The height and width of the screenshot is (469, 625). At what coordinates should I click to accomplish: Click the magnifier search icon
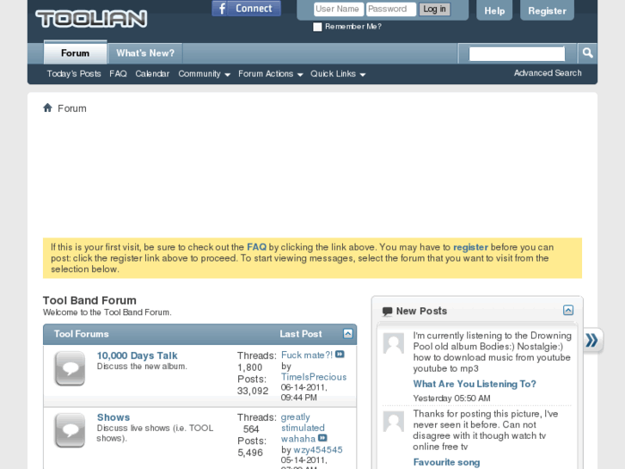point(587,53)
